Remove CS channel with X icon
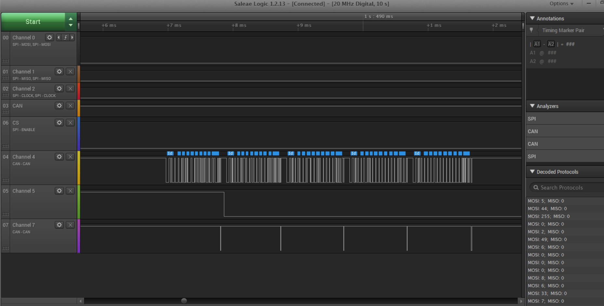Image resolution: width=604 pixels, height=306 pixels. 70,123
